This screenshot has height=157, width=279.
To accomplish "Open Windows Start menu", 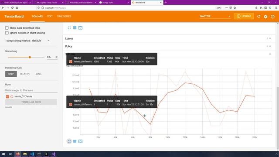I will pos(3,154).
